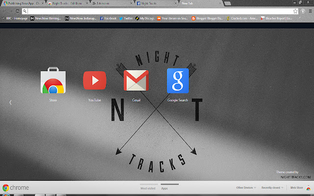This screenshot has width=314, height=196.
Task: Open the Chrome hamburger menu
Action: pos(310,11)
